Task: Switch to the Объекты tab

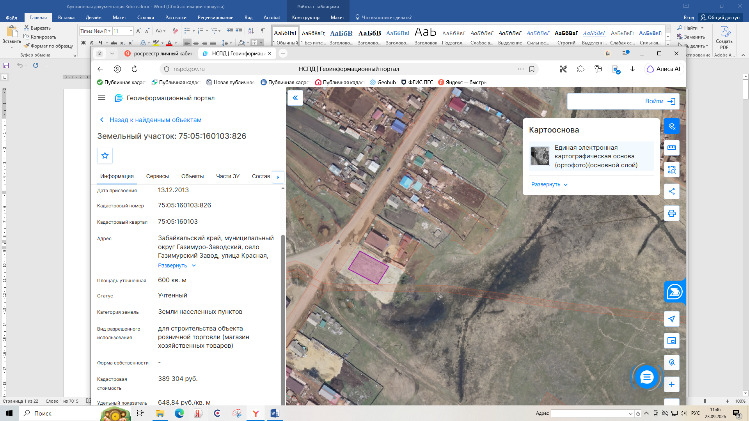Action: coord(192,176)
